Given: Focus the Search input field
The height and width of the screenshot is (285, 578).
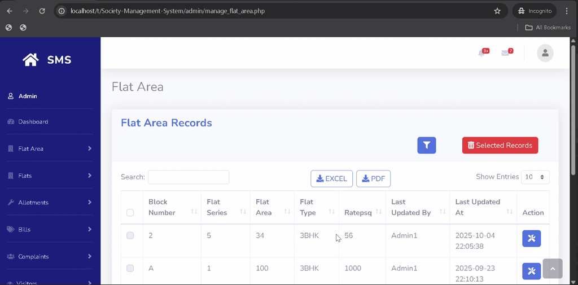Looking at the screenshot, I should point(189,177).
